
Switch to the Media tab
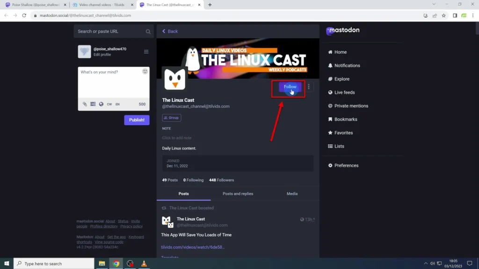pos(292,194)
